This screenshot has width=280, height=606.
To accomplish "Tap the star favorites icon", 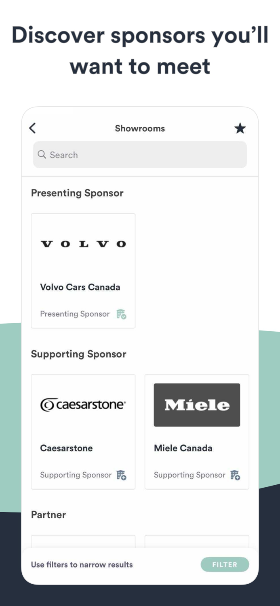I will click(240, 128).
